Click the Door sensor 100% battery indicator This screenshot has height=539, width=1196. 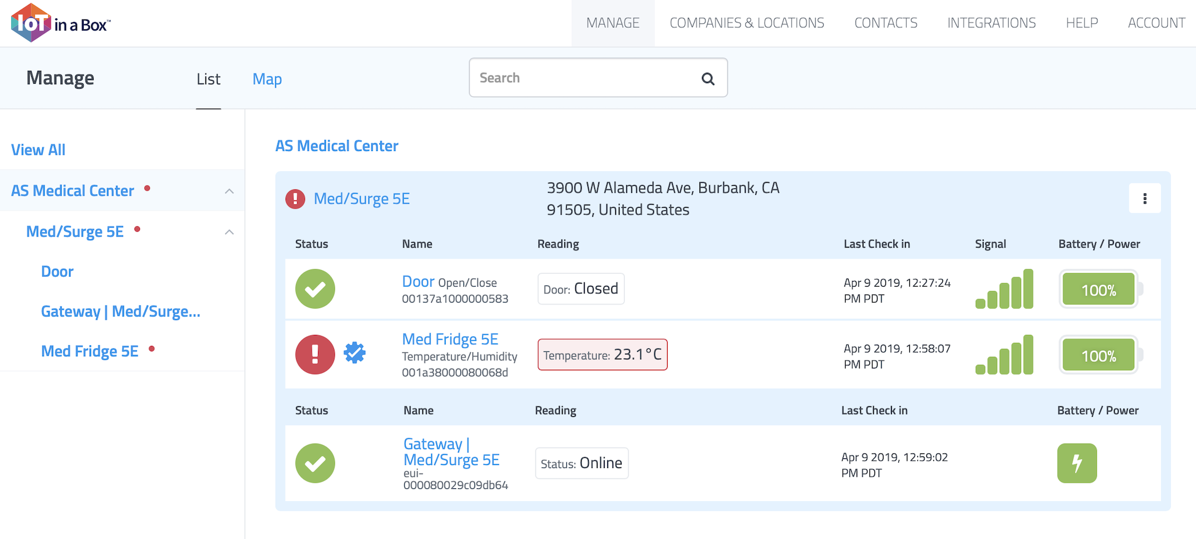pos(1099,290)
